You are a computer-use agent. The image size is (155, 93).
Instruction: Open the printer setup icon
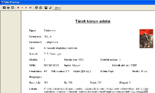point(36,7)
